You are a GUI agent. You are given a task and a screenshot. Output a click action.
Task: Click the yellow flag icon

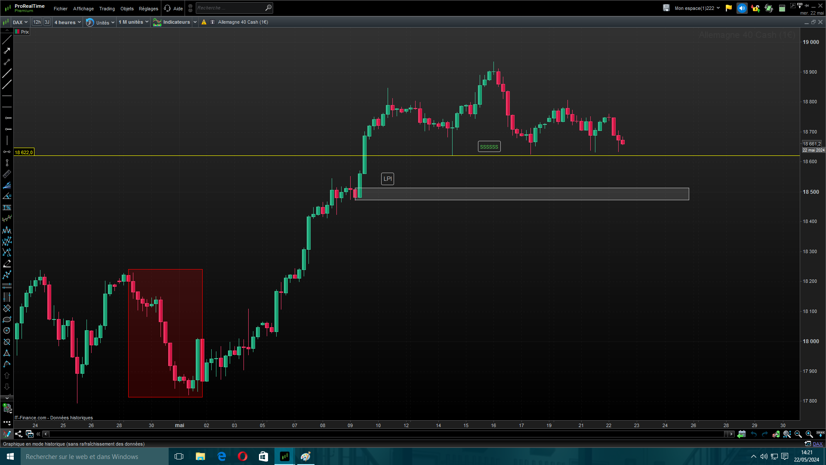pyautogui.click(x=728, y=8)
